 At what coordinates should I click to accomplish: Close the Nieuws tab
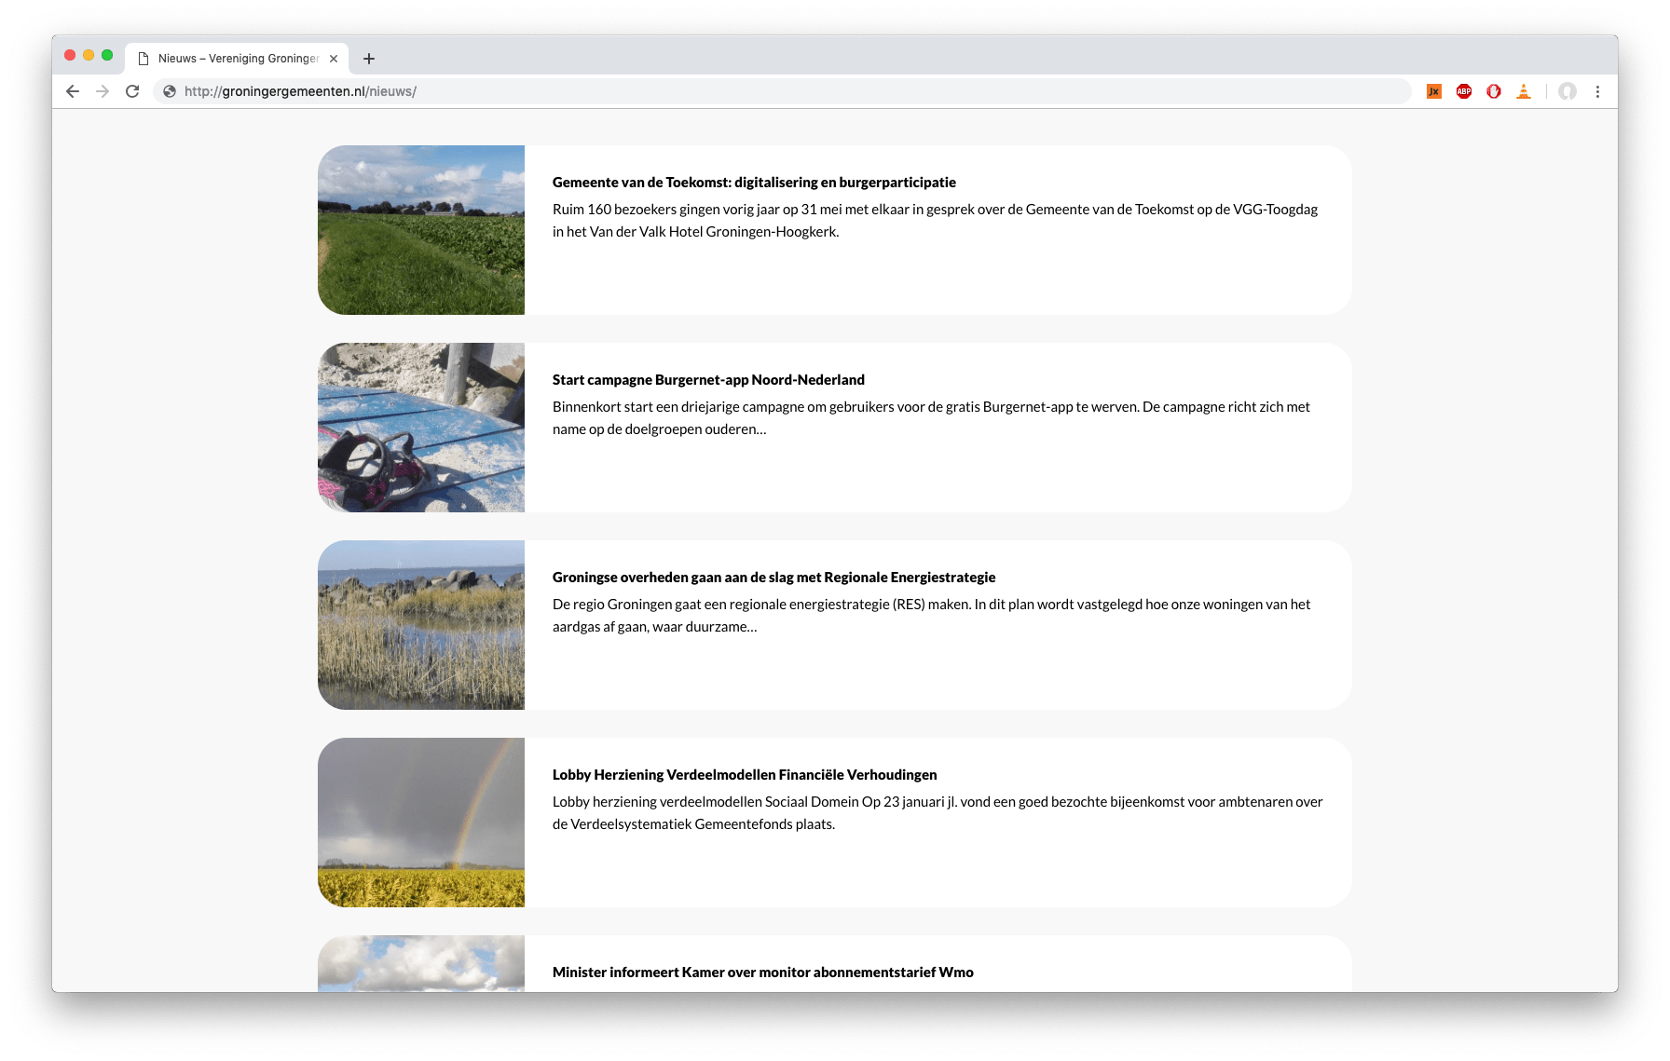(x=334, y=59)
